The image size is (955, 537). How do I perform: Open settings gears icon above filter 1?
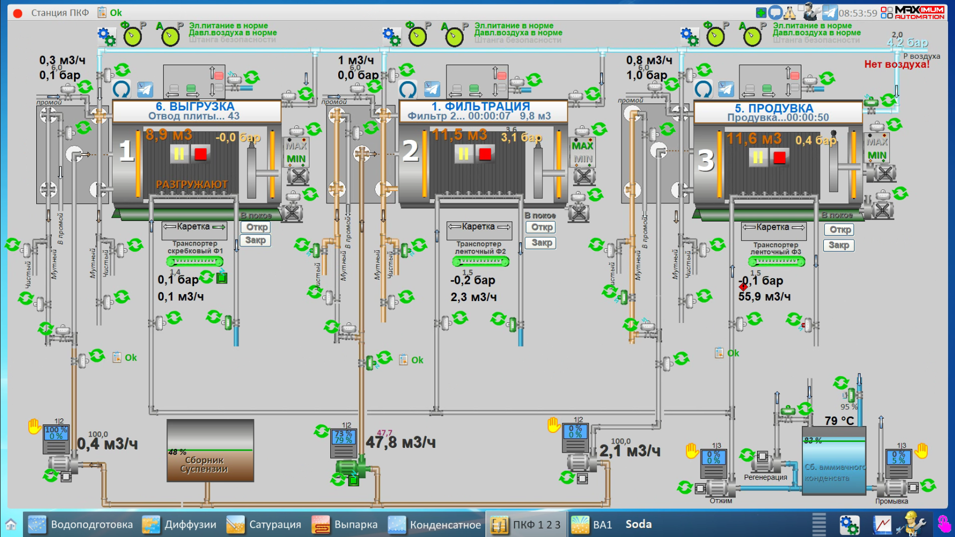[x=106, y=36]
